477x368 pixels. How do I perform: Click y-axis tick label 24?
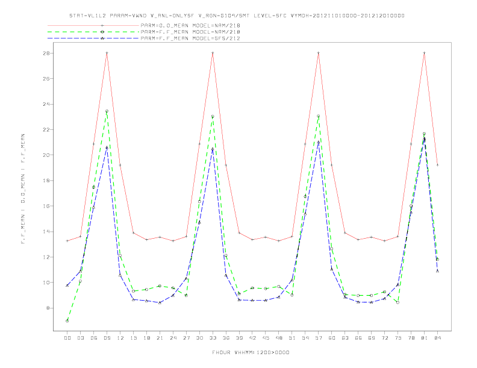[48, 104]
